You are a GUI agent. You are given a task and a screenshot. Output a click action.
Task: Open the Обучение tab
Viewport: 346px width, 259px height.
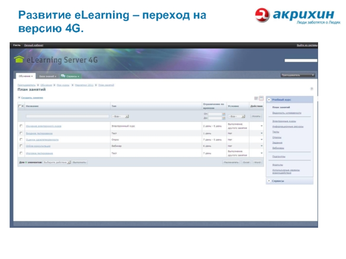26,76
